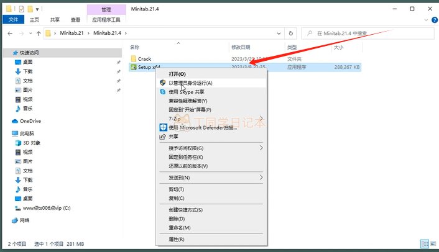This screenshot has width=439, height=252.
Task: Go up one folder level
Action: click(x=39, y=34)
